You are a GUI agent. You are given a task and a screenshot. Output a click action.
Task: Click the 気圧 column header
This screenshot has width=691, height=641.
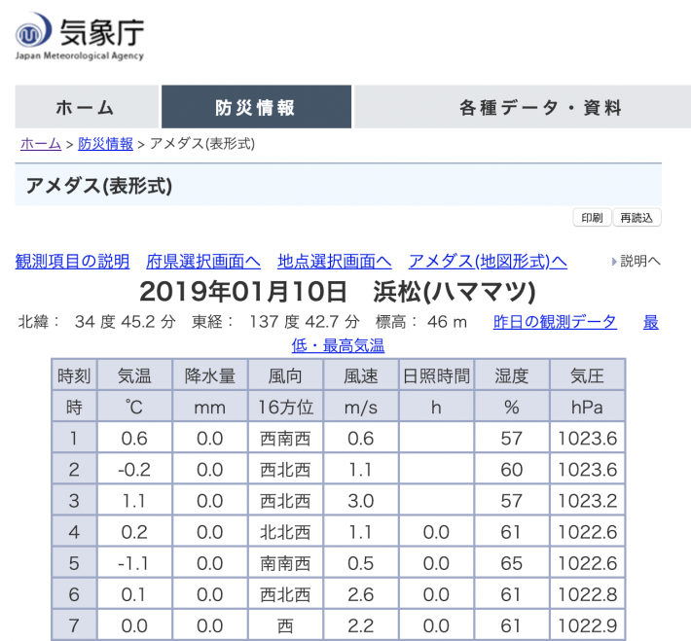[588, 375]
